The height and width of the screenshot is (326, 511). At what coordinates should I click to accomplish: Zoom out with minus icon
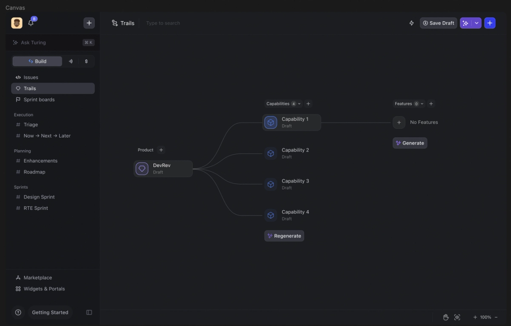(496, 317)
